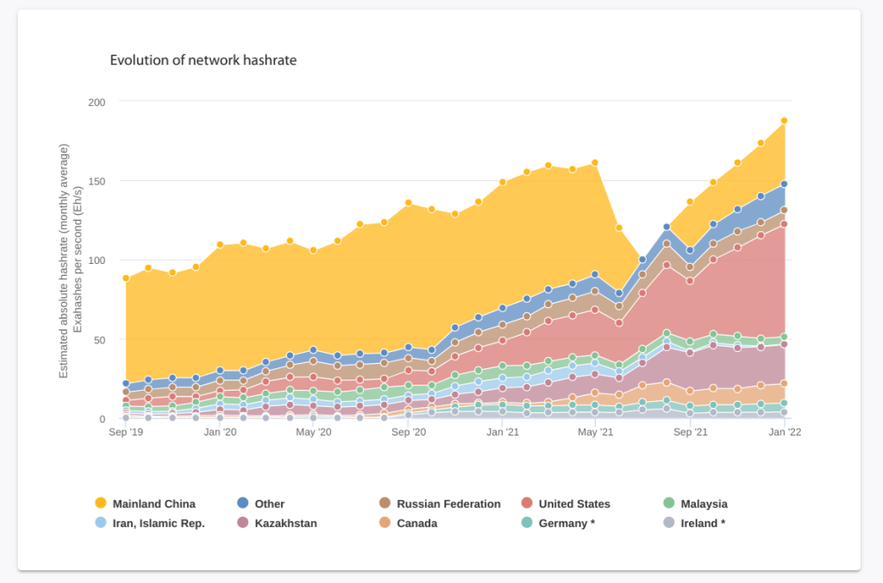Click the May '20 x-axis label
This screenshot has height=583, width=883.
point(314,432)
